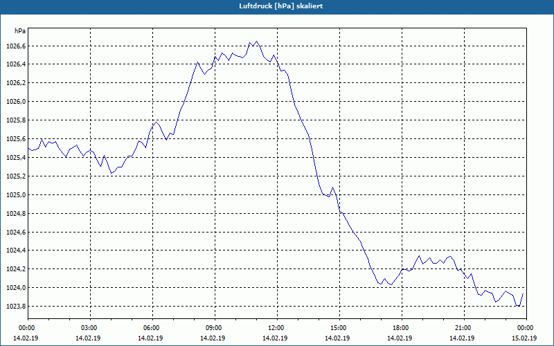Click the chart title 'Luftdruck [hPa] skaliert'
The width and height of the screenshot is (554, 346).
pos(280,6)
